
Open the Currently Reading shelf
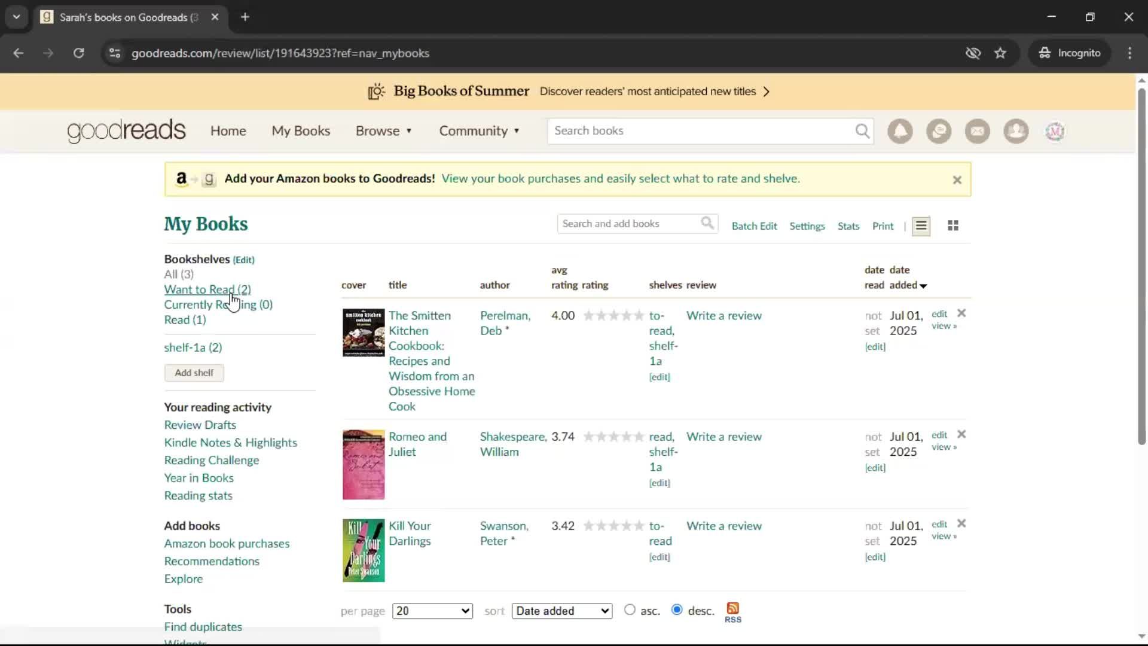[218, 304]
